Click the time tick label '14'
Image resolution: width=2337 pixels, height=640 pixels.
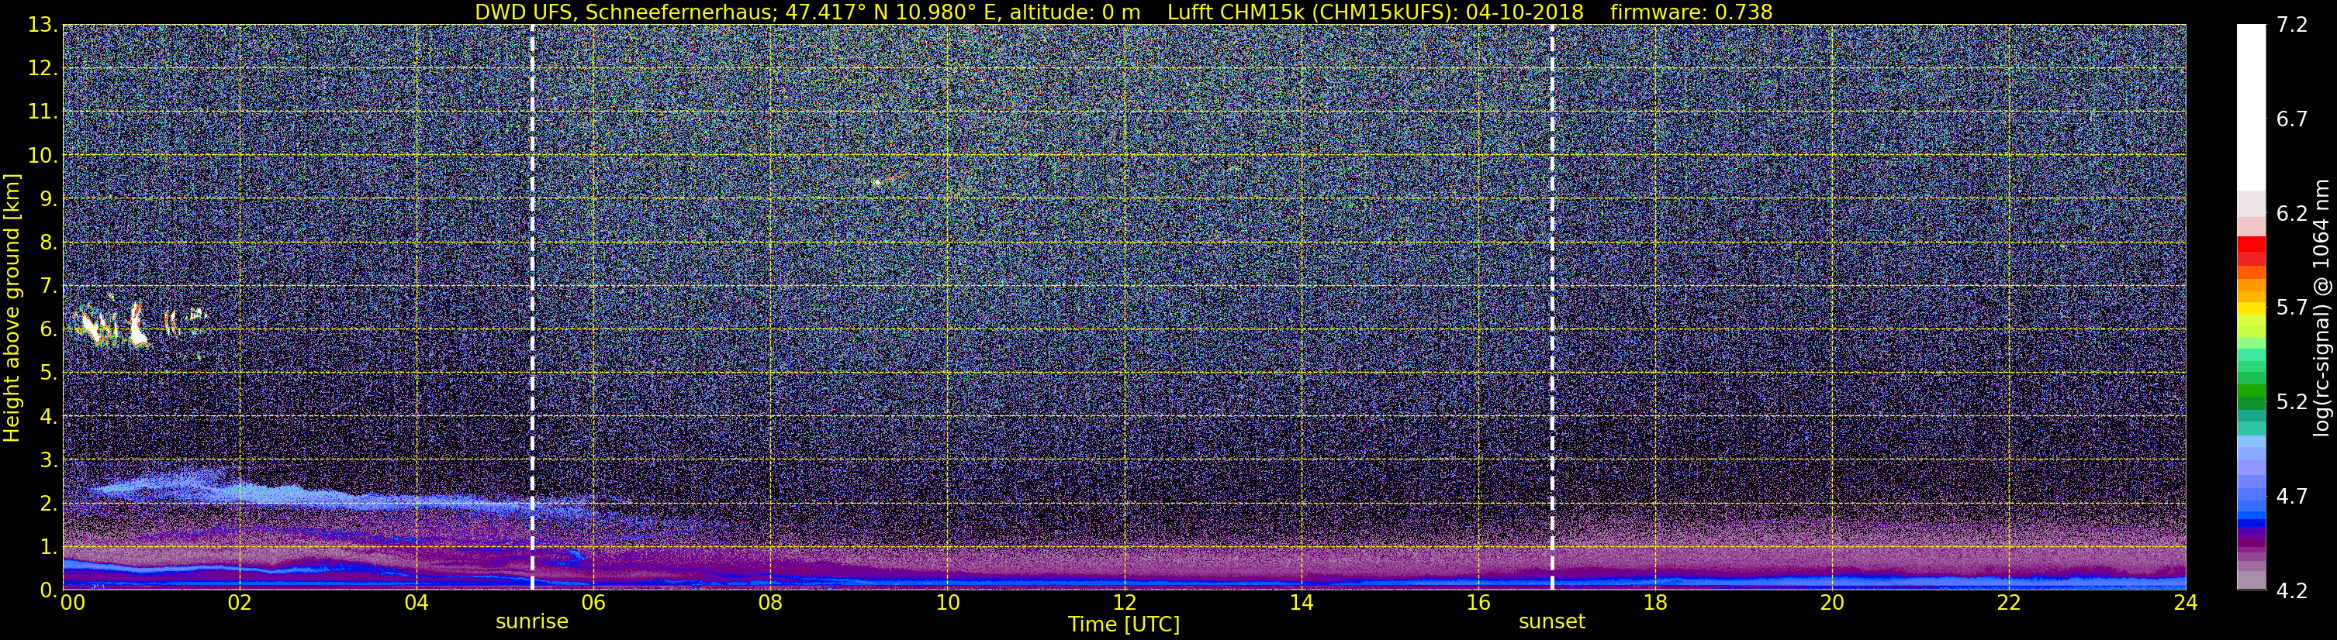[1301, 604]
